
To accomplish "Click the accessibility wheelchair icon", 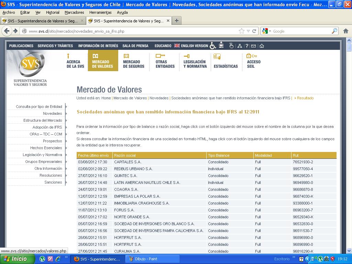I will point(212,46).
